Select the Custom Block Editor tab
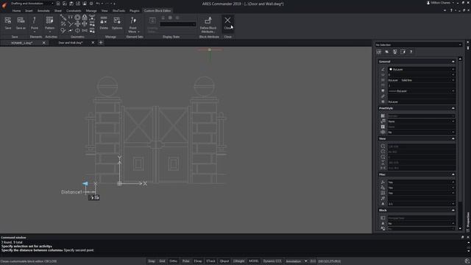The image size is (471, 265). click(x=157, y=10)
